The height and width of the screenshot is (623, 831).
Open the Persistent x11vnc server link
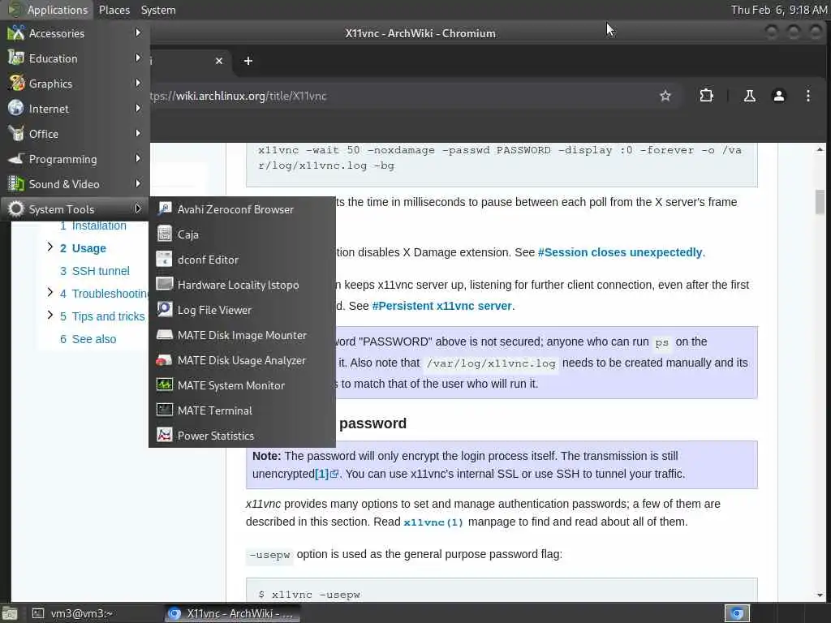(442, 306)
